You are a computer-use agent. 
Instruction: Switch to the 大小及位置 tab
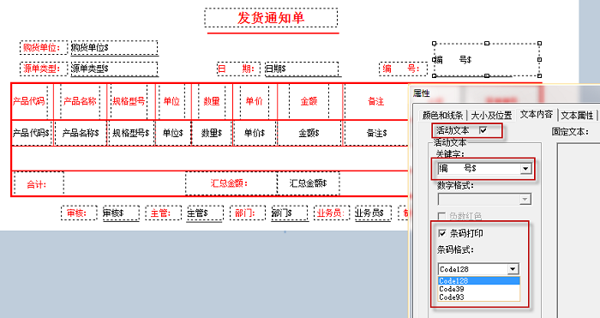(491, 115)
